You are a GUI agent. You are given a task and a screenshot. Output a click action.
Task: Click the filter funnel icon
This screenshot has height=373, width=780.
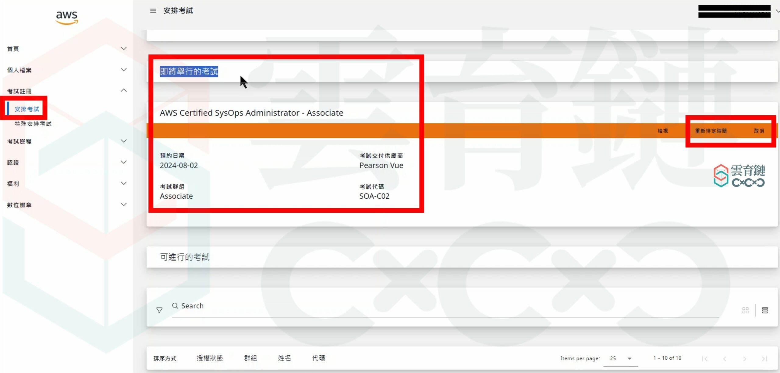tap(159, 310)
